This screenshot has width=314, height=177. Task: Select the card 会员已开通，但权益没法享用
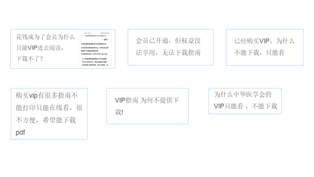point(170,47)
